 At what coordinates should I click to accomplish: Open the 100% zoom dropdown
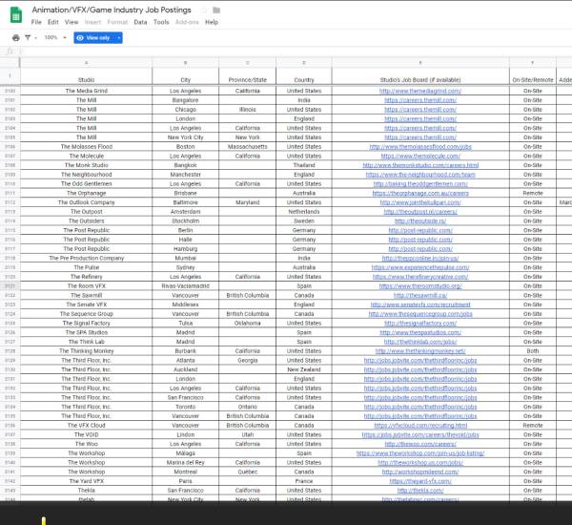[55, 37]
